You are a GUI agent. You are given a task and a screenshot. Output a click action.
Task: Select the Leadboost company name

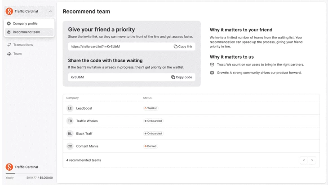[x=84, y=108]
